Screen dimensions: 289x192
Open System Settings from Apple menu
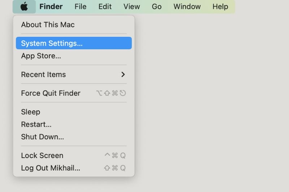pos(52,43)
